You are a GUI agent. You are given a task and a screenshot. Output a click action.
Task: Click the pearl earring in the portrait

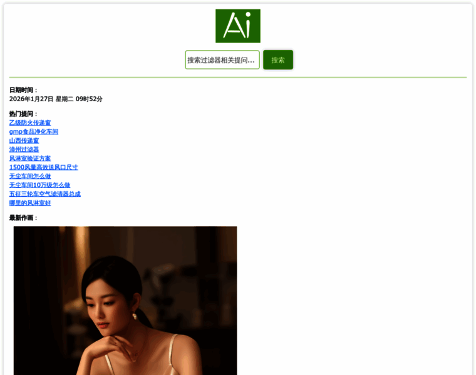[x=134, y=317]
